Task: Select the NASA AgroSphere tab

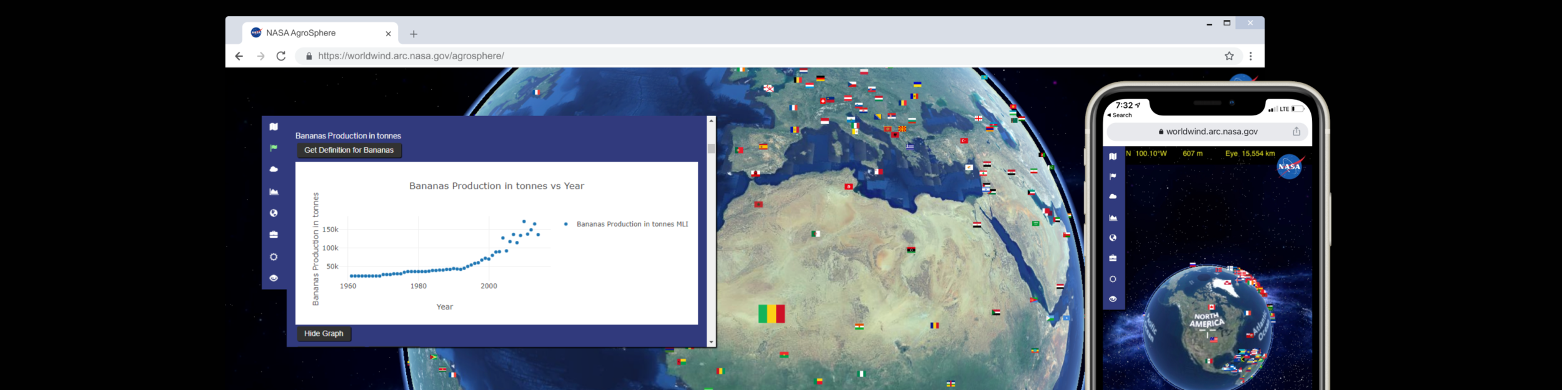Action: point(321,33)
